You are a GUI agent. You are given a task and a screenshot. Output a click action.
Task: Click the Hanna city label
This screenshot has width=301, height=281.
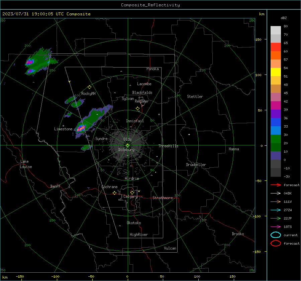(x=234, y=149)
